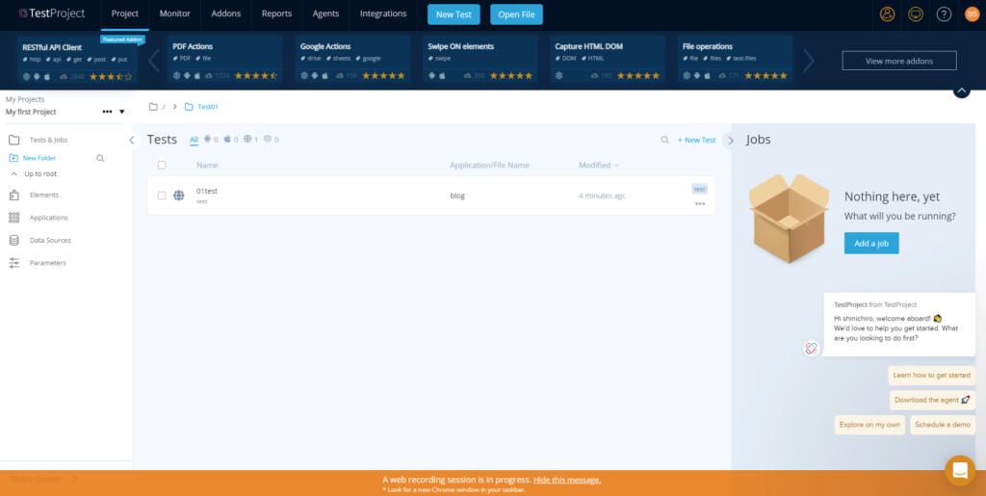Open the File operations addon card

click(735, 59)
